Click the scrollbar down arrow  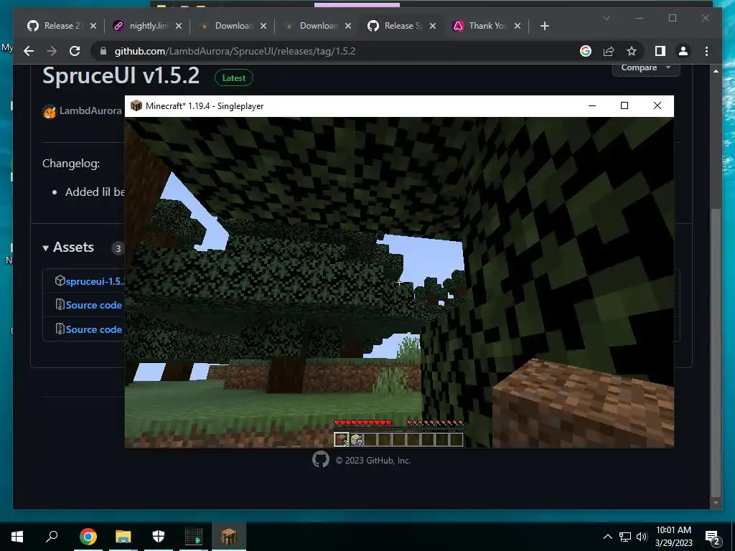(716, 503)
